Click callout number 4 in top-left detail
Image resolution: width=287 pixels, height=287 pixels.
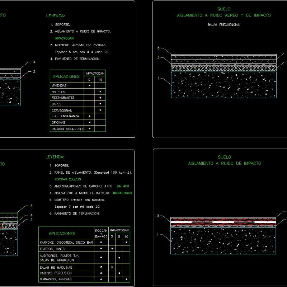coord(34,62)
